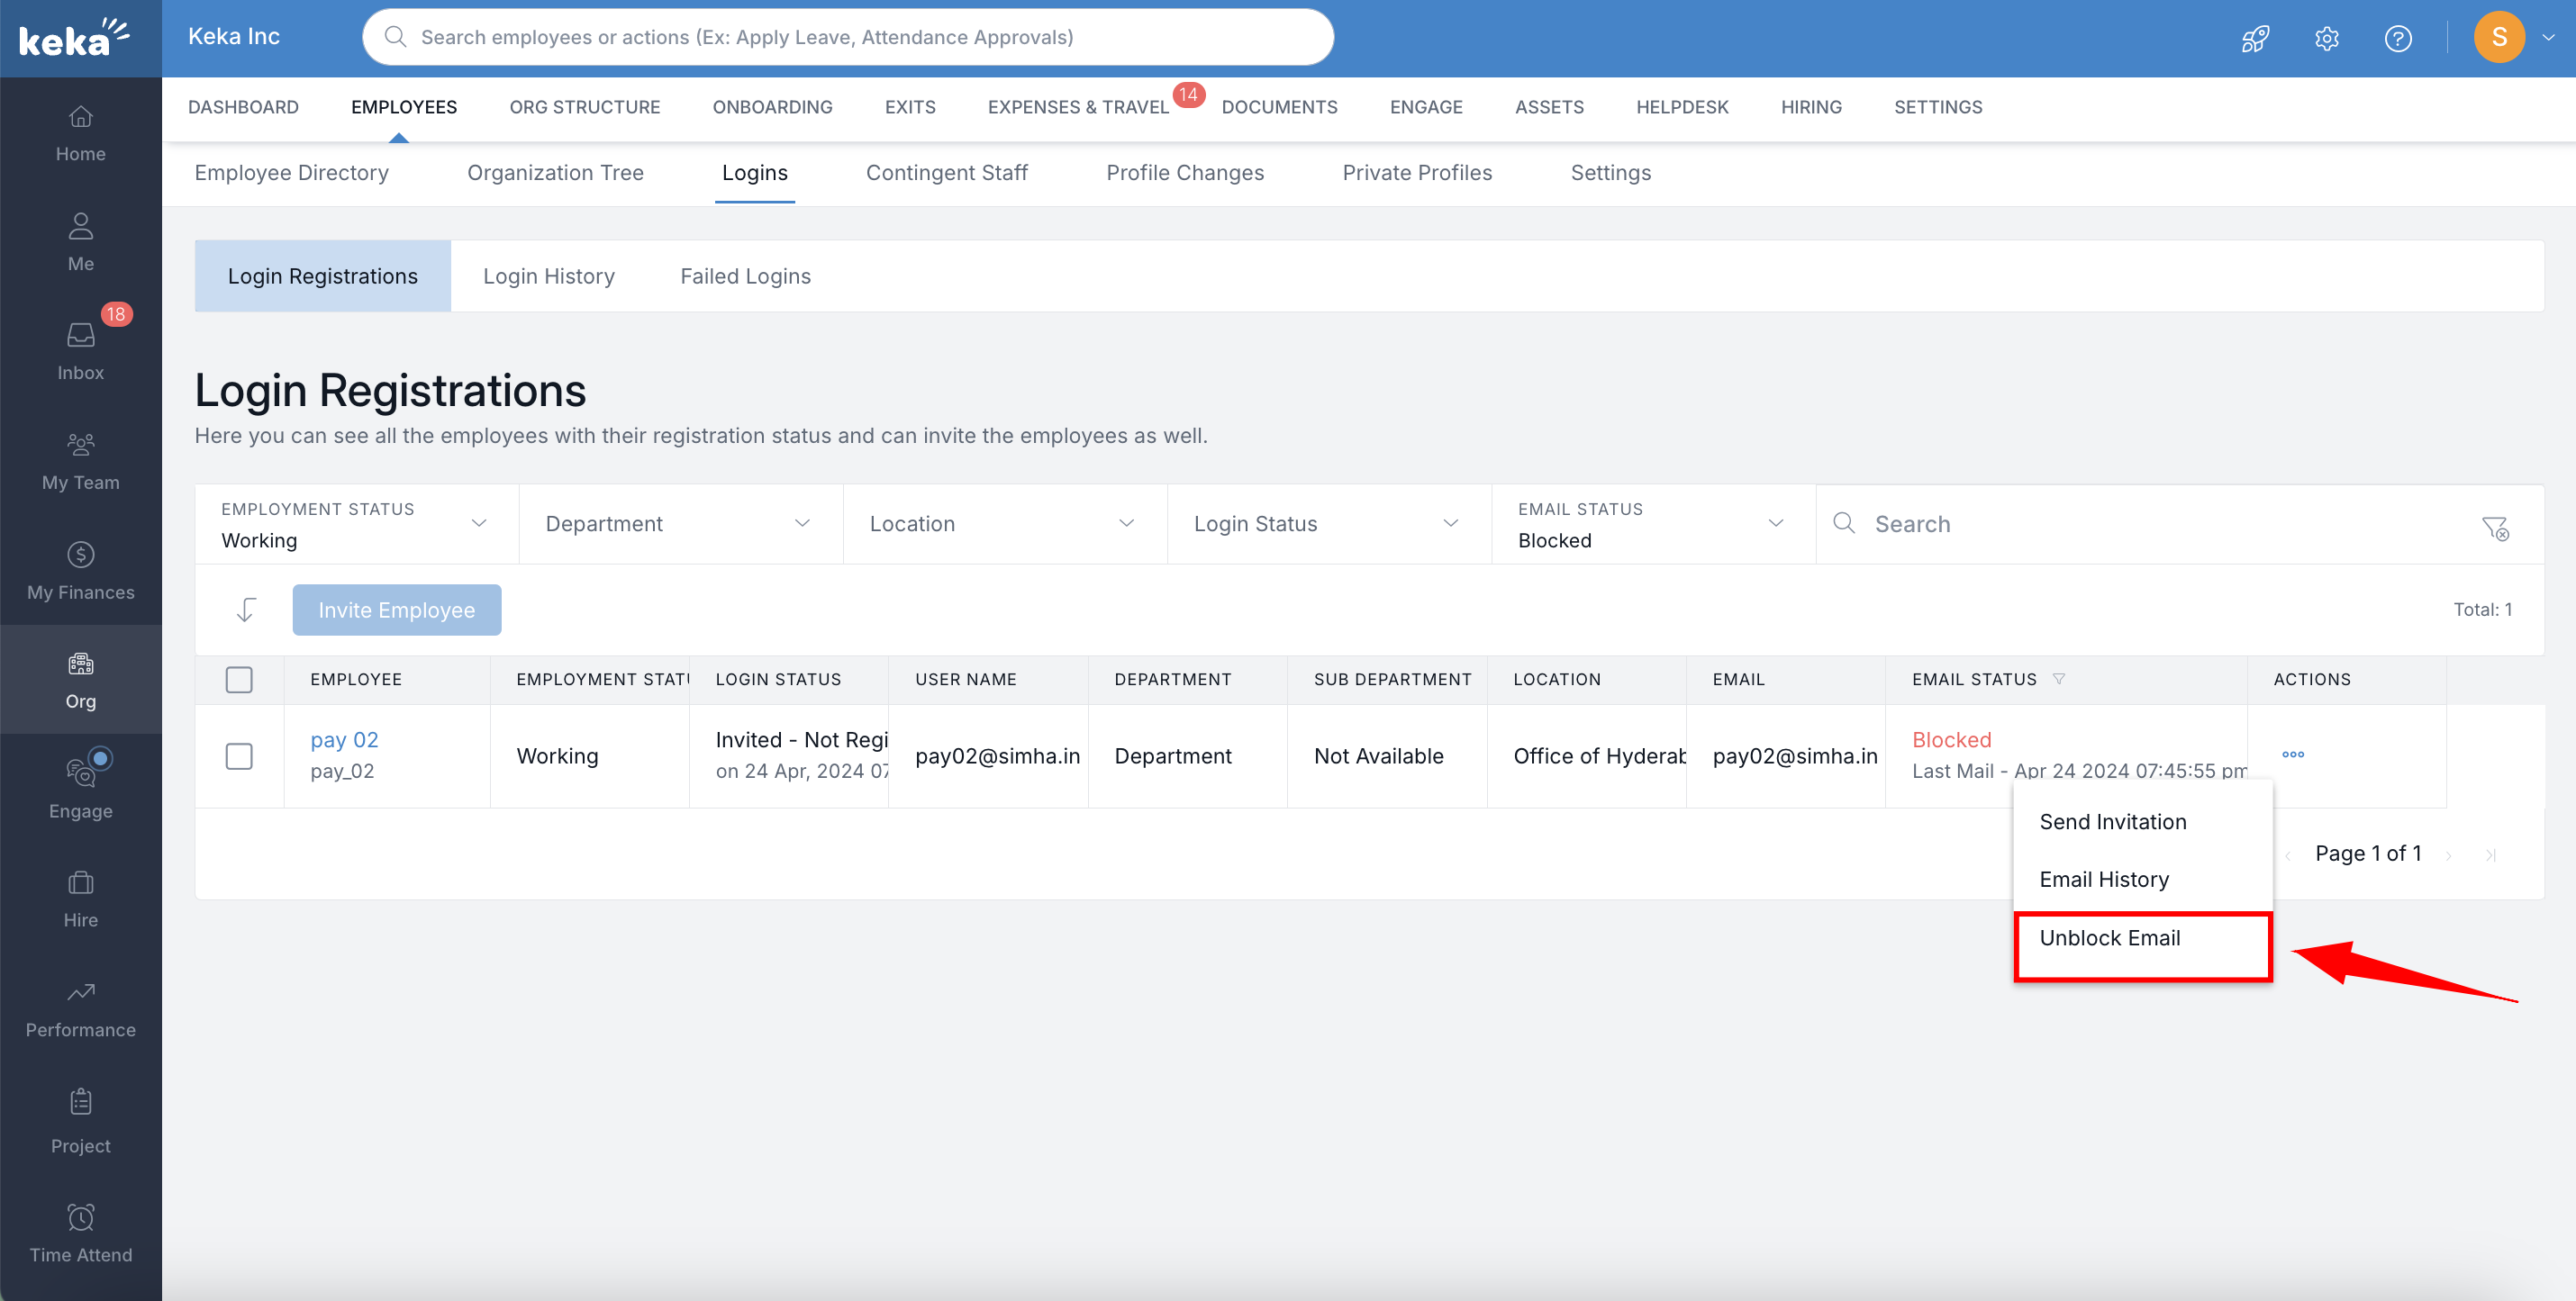2576x1301 pixels.
Task: Switch to the Login History tab
Action: 548,276
